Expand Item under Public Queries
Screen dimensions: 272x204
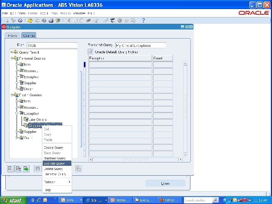[x=17, y=101]
